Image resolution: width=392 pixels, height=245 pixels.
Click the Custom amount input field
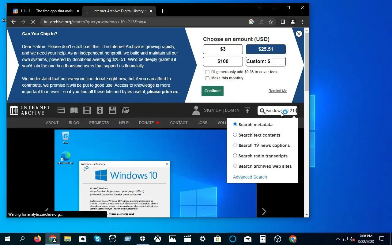tap(278, 62)
